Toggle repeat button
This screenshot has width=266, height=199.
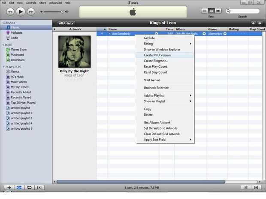[x=29, y=187]
